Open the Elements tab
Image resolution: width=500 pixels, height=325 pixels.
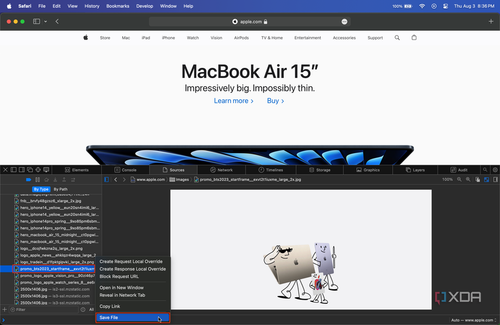pyautogui.click(x=77, y=170)
